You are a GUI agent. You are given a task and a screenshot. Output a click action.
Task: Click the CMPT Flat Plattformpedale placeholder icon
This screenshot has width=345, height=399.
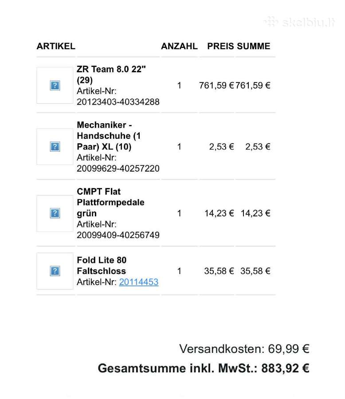(55, 213)
